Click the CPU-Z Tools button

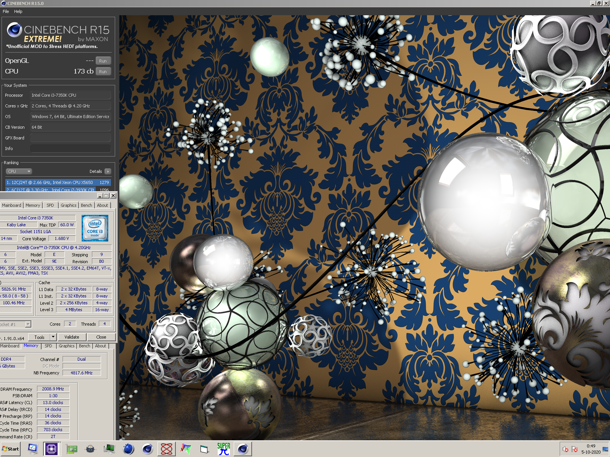click(x=39, y=337)
